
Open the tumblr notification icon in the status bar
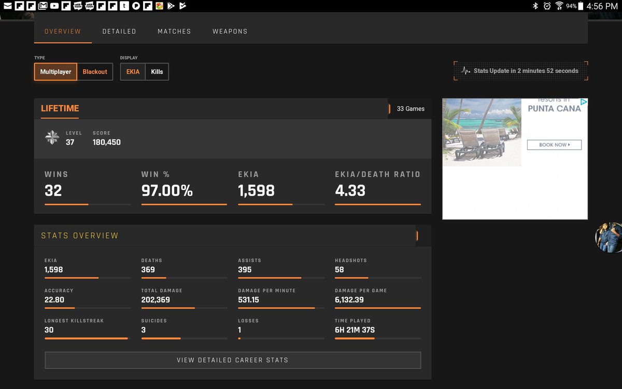[124, 6]
